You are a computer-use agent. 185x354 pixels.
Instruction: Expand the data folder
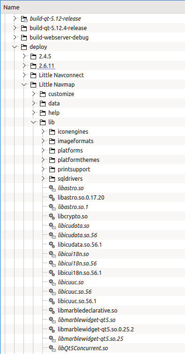(34, 104)
